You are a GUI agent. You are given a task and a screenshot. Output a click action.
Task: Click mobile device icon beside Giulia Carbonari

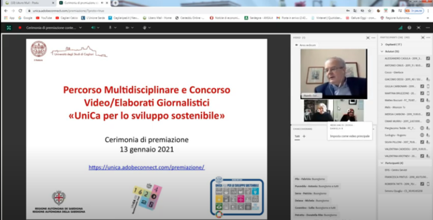point(428,86)
